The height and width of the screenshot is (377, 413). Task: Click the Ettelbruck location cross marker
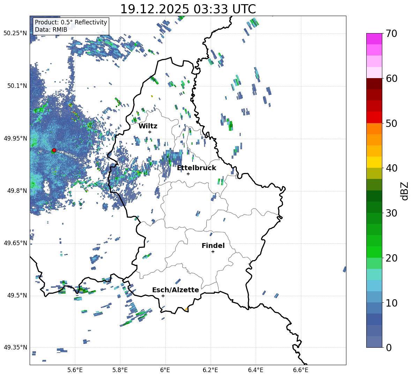[188, 174]
